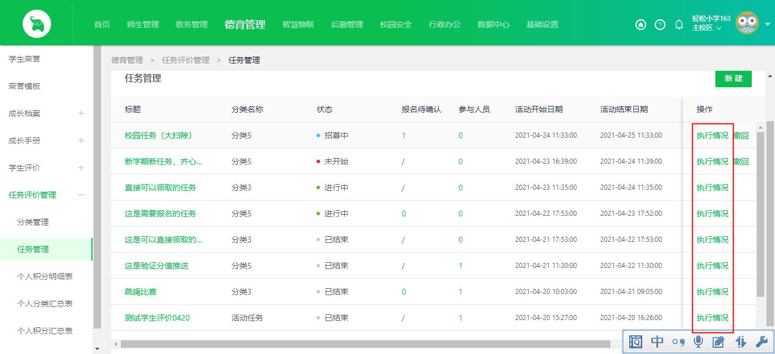The height and width of the screenshot is (354, 775).
Task: Click the green elephant app logo
Action: pos(36,23)
